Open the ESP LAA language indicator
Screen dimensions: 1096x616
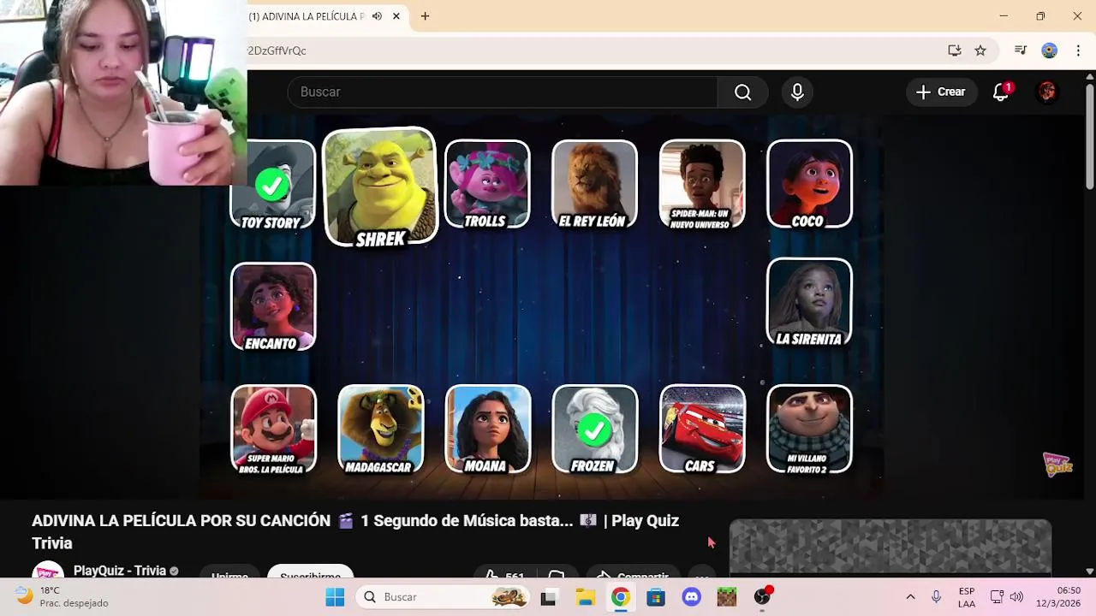click(967, 596)
